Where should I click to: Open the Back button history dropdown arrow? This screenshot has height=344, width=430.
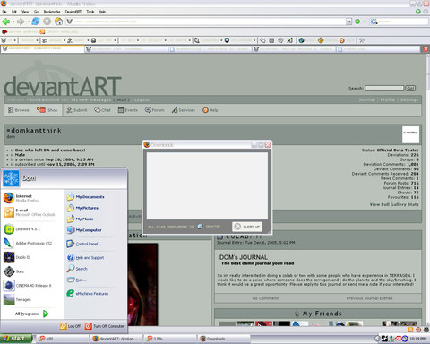tap(13, 21)
